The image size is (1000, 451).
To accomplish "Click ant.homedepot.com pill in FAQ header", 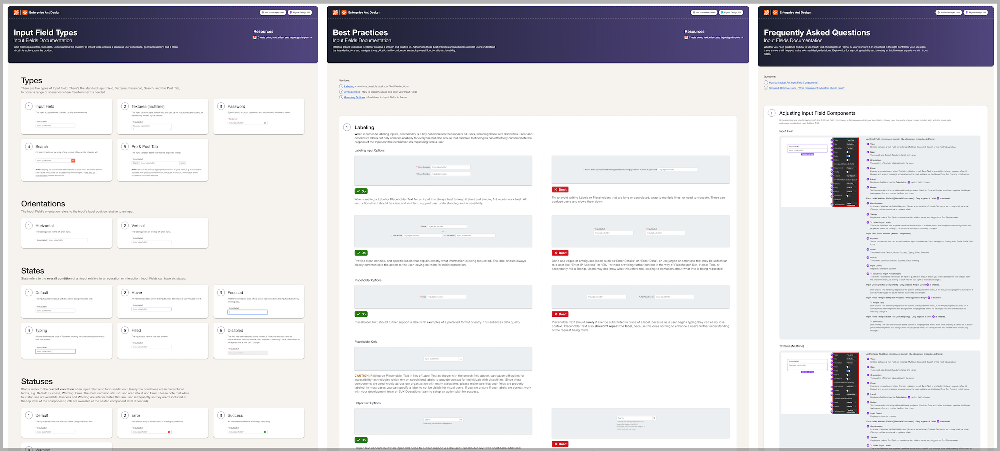I will (949, 12).
